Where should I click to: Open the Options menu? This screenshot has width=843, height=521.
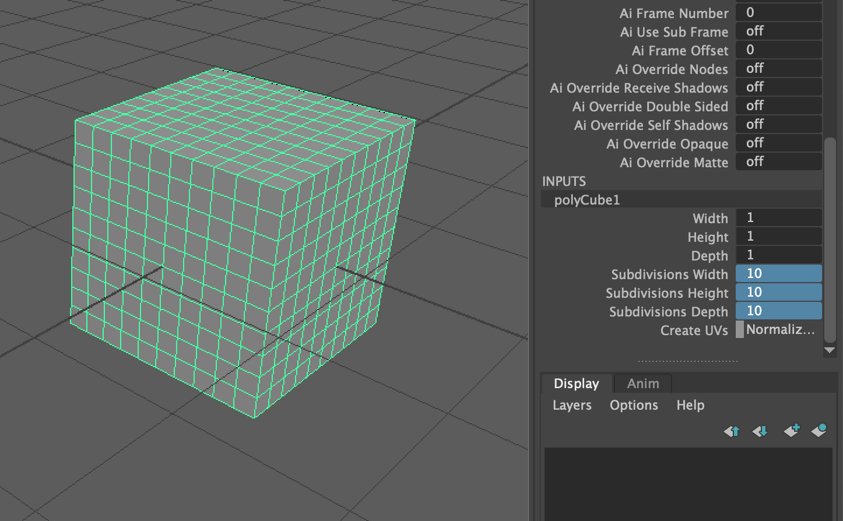pos(634,405)
